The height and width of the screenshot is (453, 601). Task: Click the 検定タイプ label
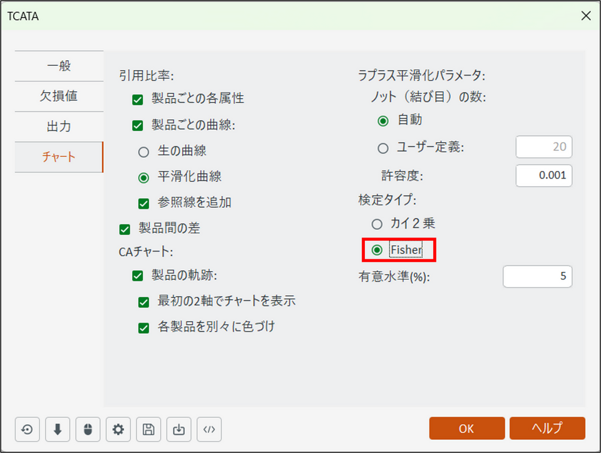[387, 200]
